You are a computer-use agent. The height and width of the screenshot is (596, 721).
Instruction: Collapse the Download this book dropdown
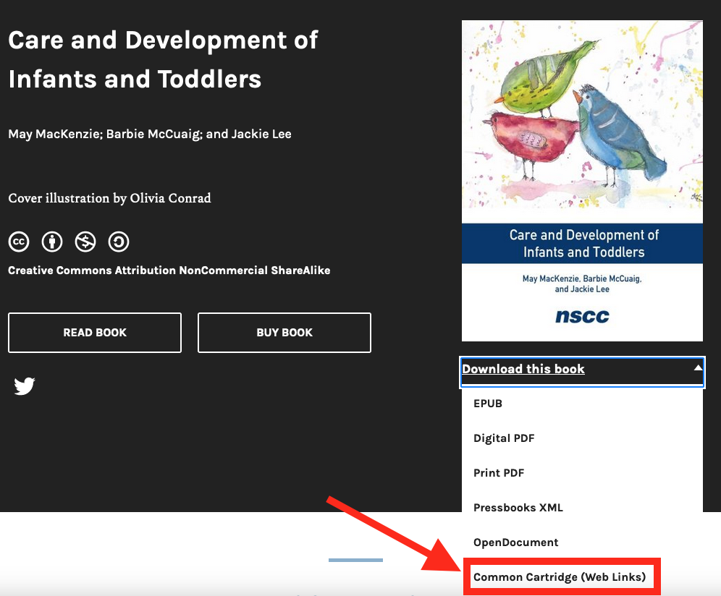pos(582,372)
